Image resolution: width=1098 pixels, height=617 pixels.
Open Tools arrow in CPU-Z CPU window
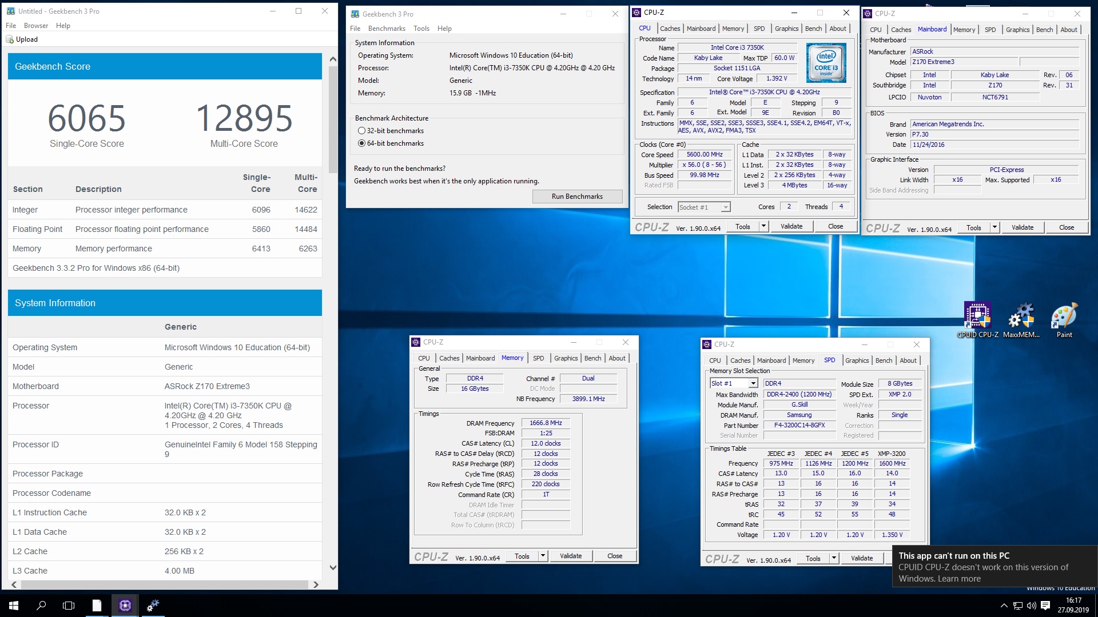tap(763, 226)
